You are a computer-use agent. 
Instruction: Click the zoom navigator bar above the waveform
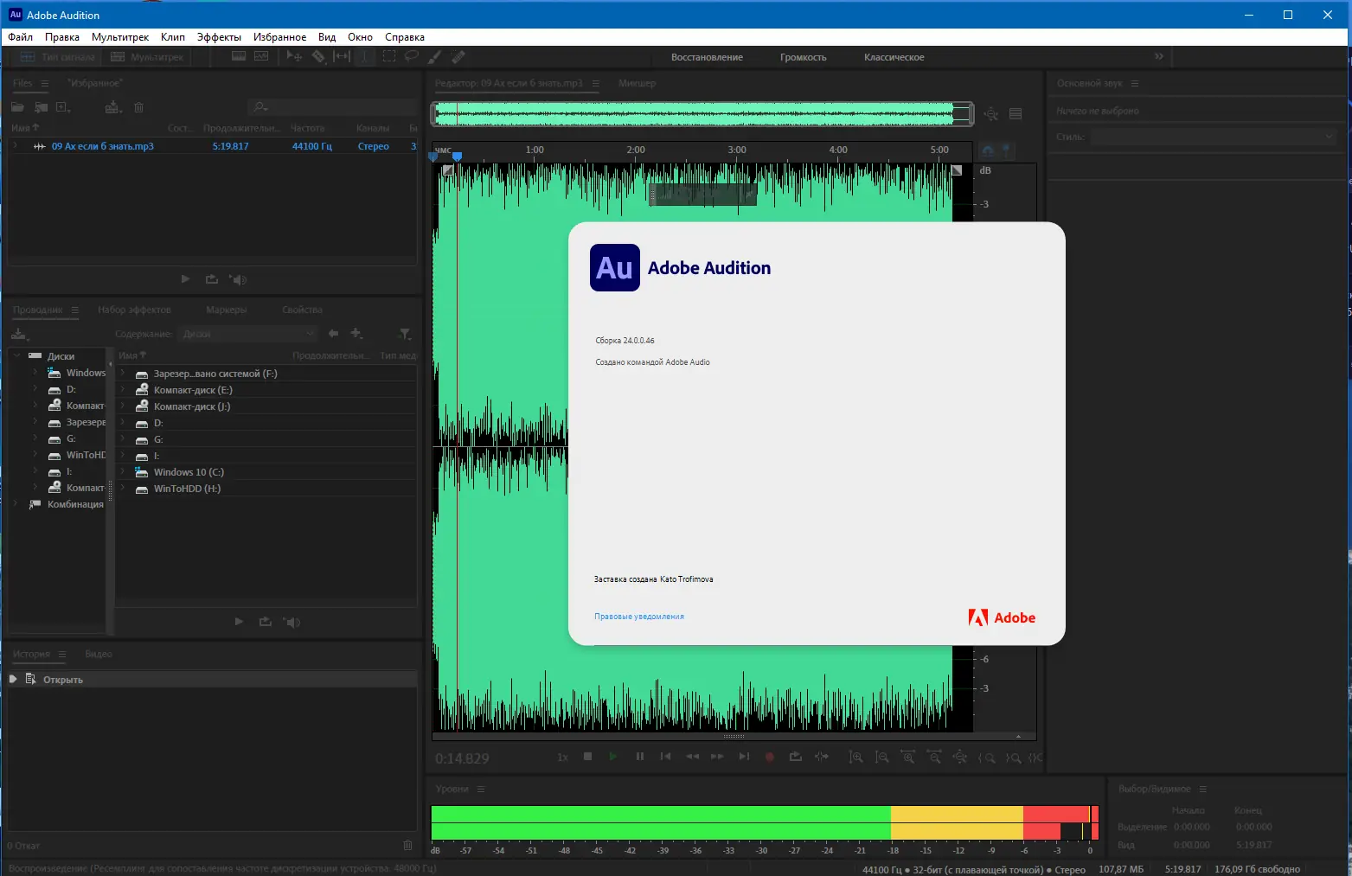(701, 114)
